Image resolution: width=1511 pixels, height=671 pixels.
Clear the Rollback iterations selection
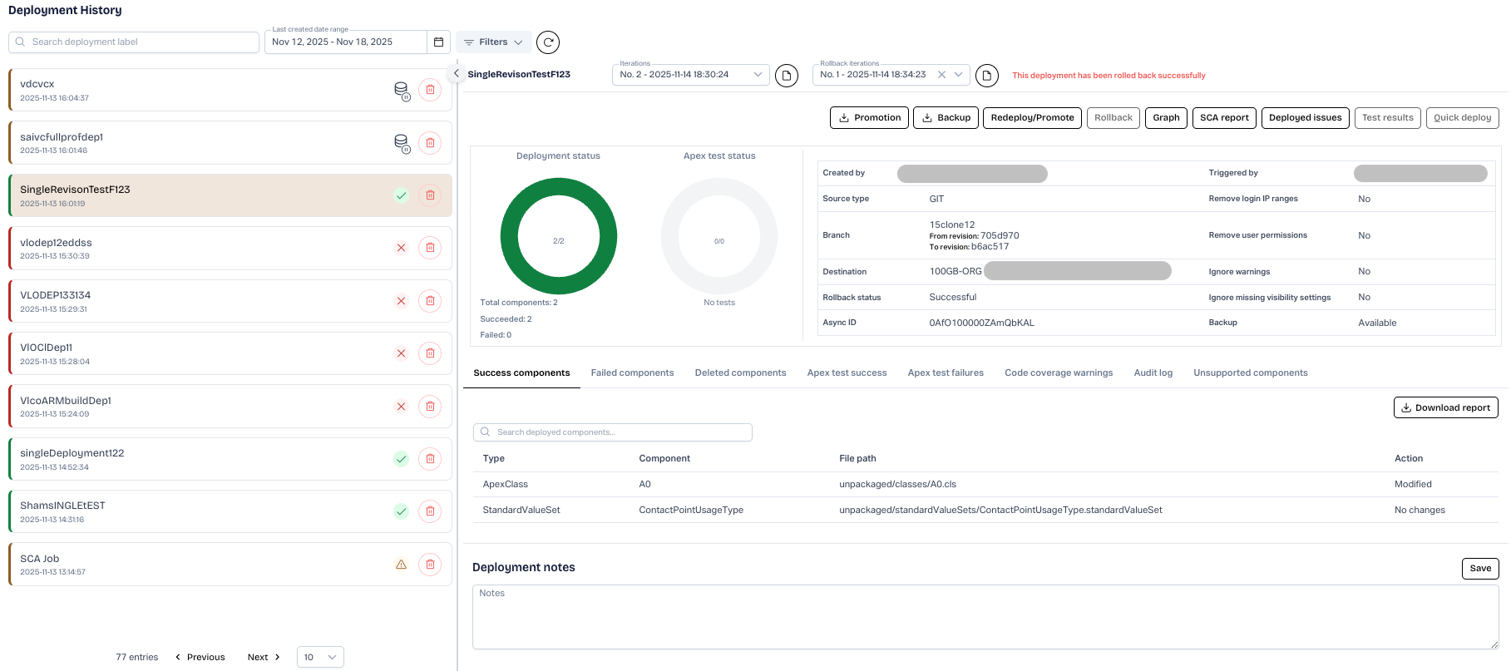pyautogui.click(x=941, y=75)
